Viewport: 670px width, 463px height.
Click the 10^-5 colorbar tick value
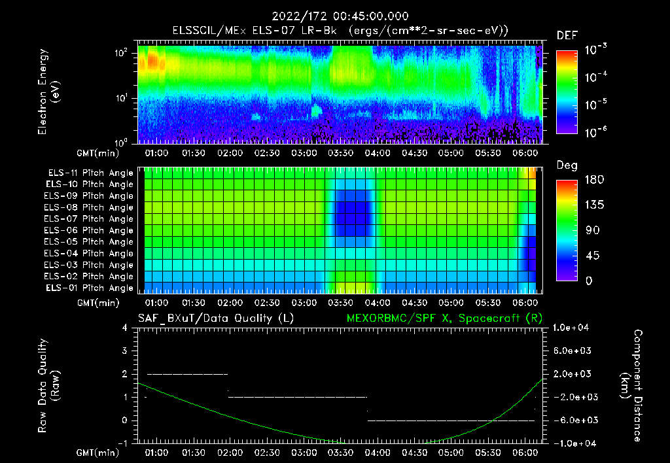point(595,104)
